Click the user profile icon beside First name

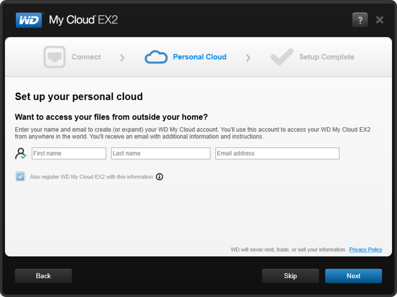coord(20,153)
